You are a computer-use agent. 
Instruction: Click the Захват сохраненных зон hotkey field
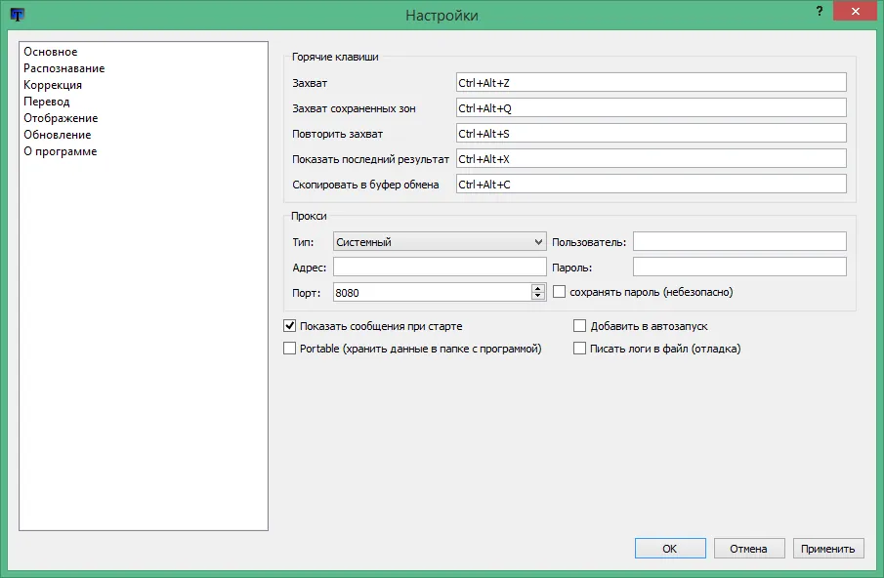652,107
